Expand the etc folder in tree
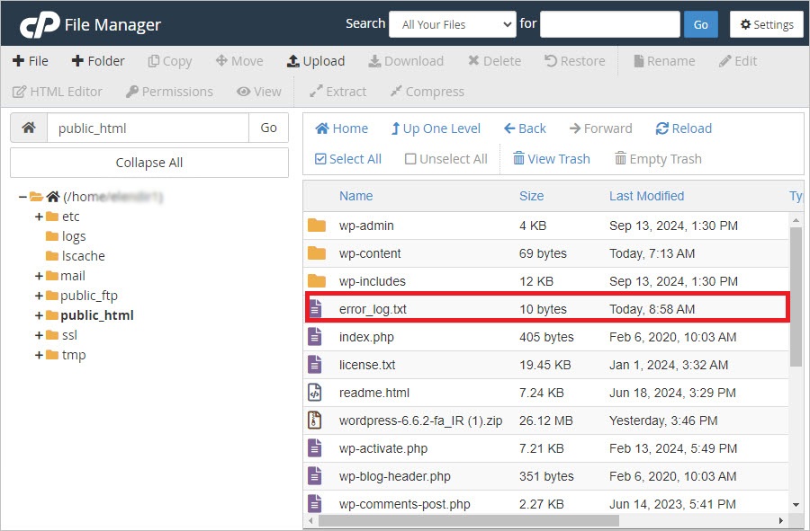The width and height of the screenshot is (810, 531). pyautogui.click(x=39, y=217)
